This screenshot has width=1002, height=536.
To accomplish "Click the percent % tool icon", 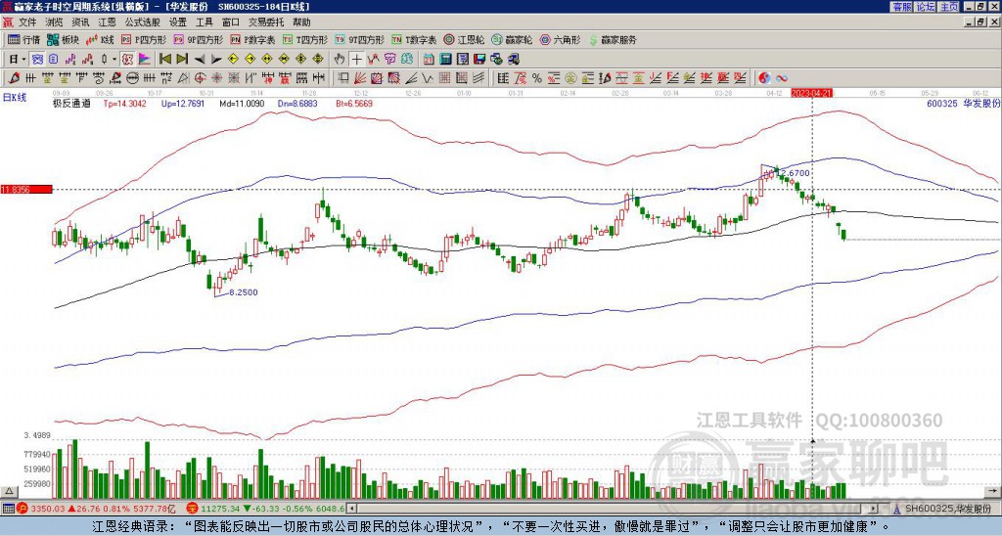I will pyautogui.click(x=537, y=78).
